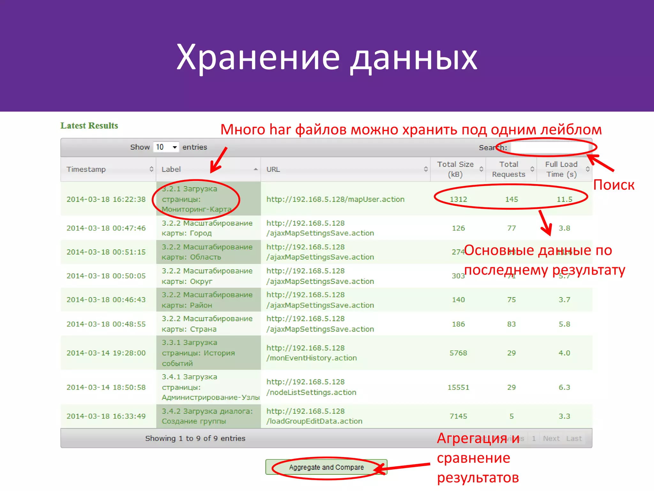
Task: Click the Search input field
Action: [x=550, y=147]
